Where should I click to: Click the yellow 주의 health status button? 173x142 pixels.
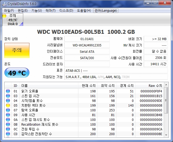(x=17, y=50)
